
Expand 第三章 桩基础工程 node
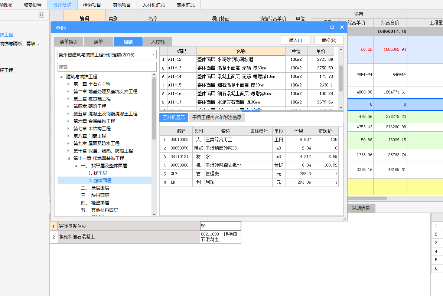68,99
